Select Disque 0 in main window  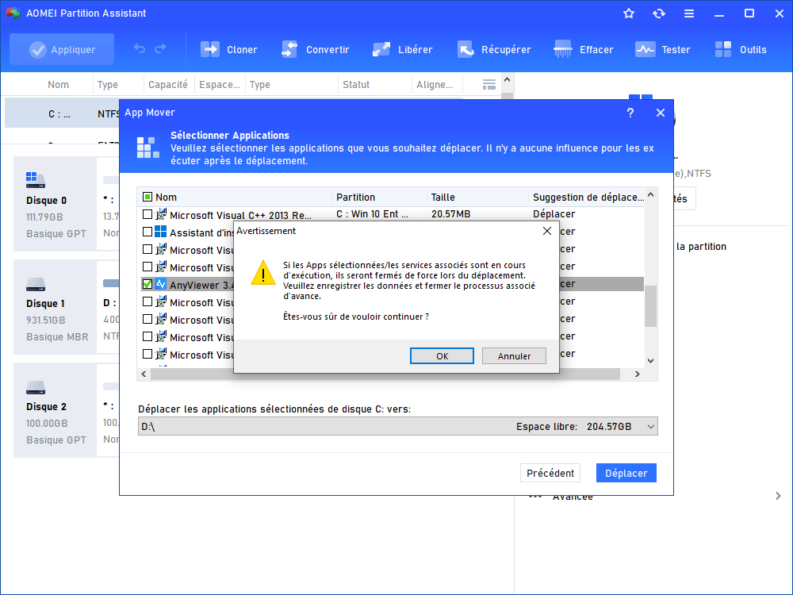(56, 204)
